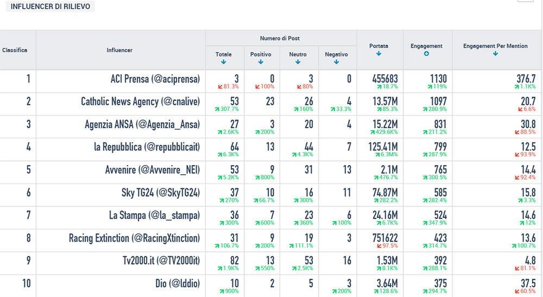
Task: Select Dio engagement per mention 37.5
Action: 528,283
